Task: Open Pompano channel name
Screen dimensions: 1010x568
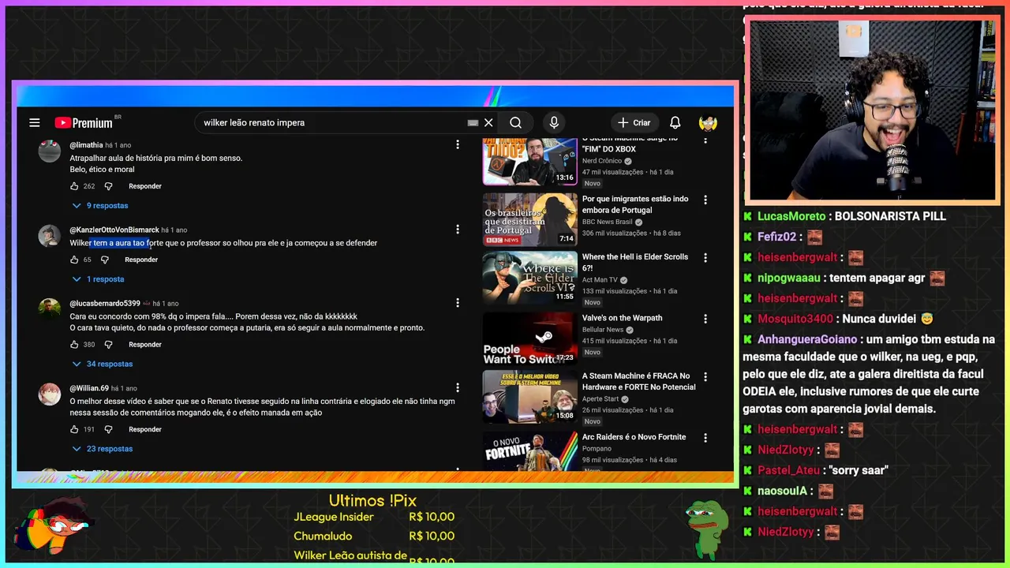Action: click(x=596, y=449)
